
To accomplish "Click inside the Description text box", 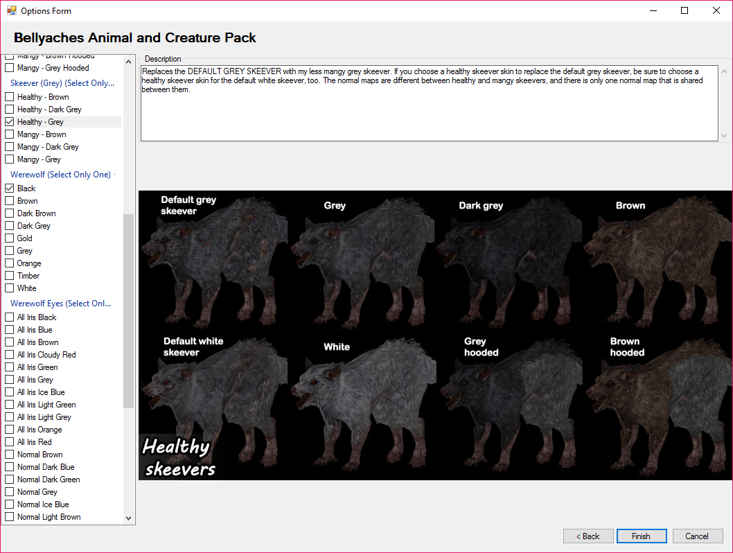I will pos(429,103).
